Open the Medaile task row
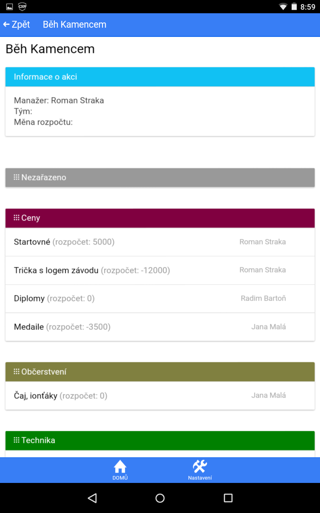320x513 pixels. (x=160, y=327)
